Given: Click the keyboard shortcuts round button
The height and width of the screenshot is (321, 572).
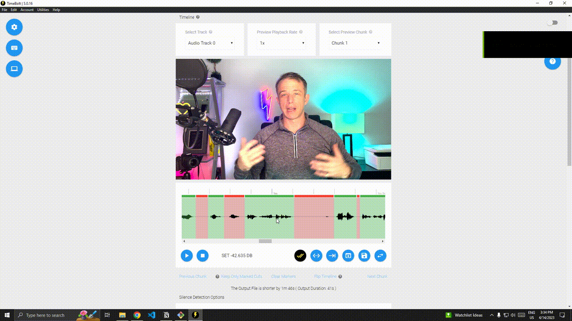Looking at the screenshot, I should click(x=14, y=48).
